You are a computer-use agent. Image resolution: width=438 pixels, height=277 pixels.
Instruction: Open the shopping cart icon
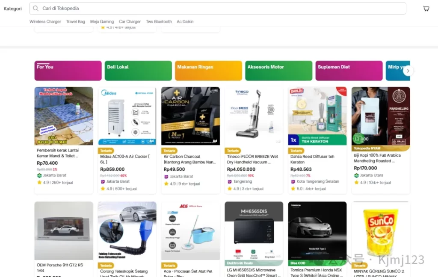point(426,9)
